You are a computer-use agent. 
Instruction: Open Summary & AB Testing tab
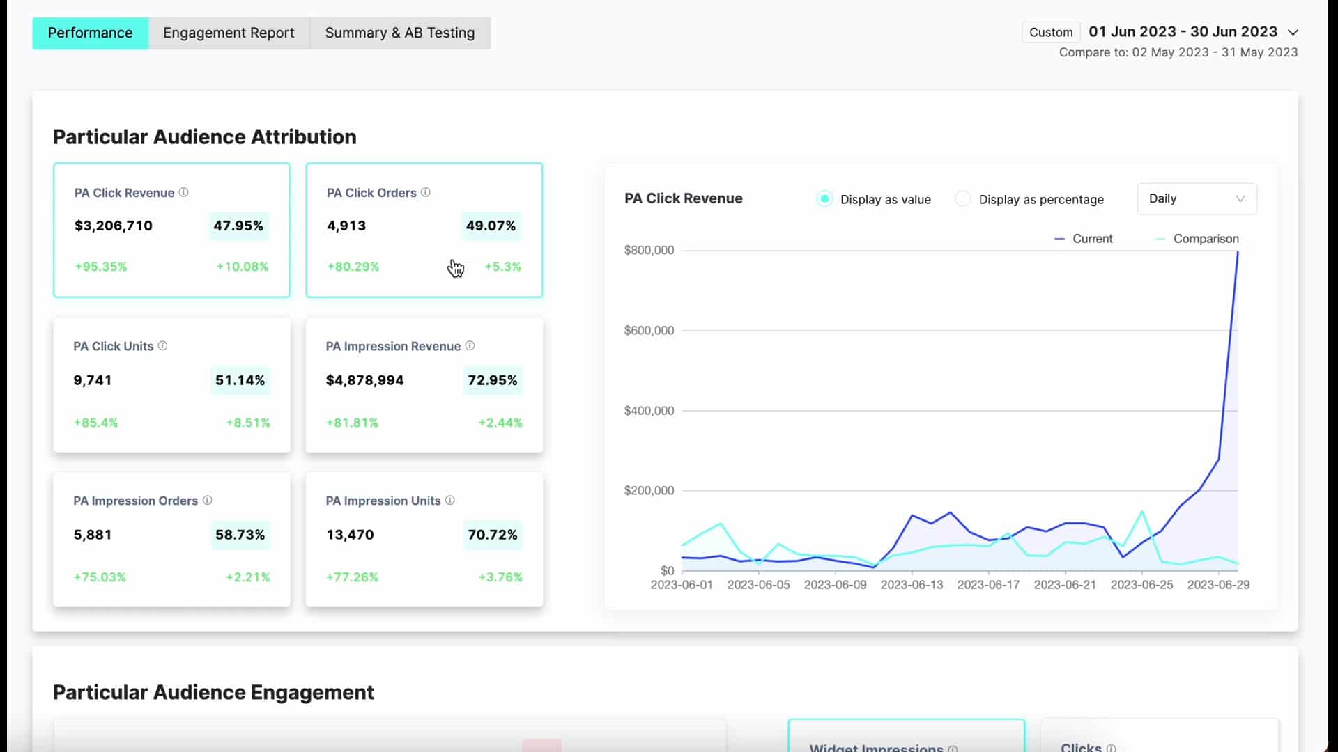(399, 33)
